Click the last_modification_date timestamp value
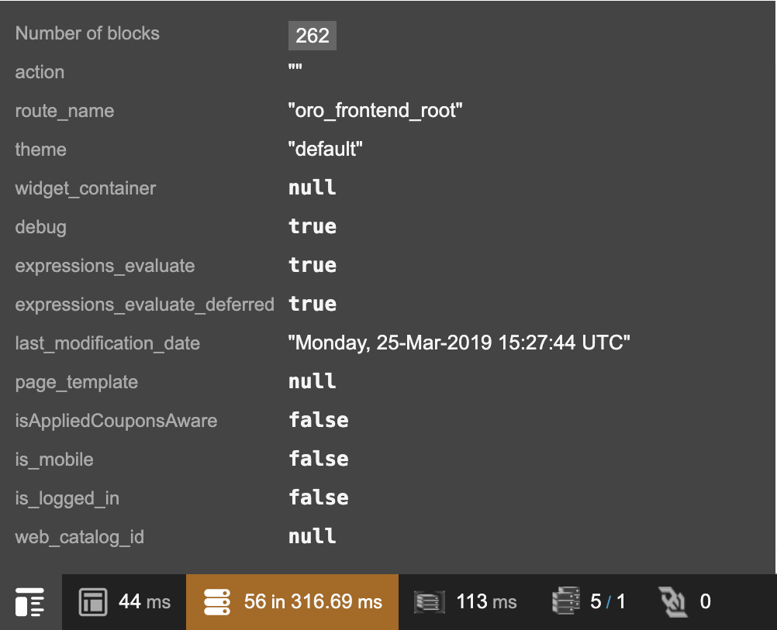This screenshot has width=777, height=630. (x=458, y=343)
